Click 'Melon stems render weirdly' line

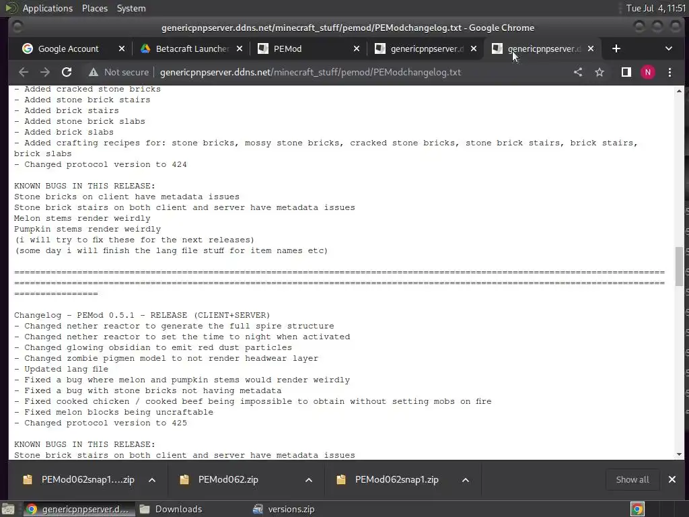(x=82, y=219)
